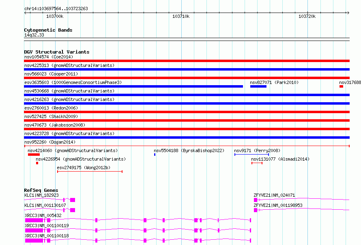The image size is (361, 245).
Task: Click the first exon of ZFYVE21|NM_024071
Action: coord(255,200)
